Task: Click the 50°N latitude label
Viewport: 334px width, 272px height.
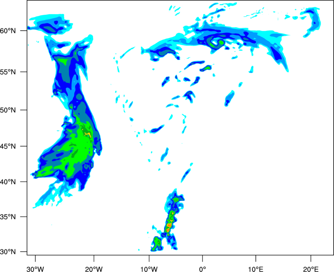Action: (8, 110)
